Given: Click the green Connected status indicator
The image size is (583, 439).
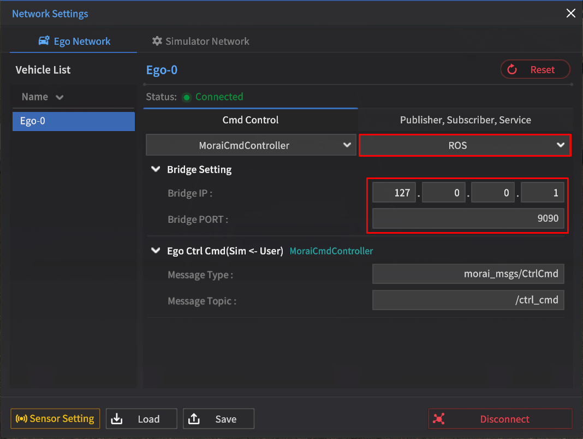Looking at the screenshot, I should tap(187, 97).
